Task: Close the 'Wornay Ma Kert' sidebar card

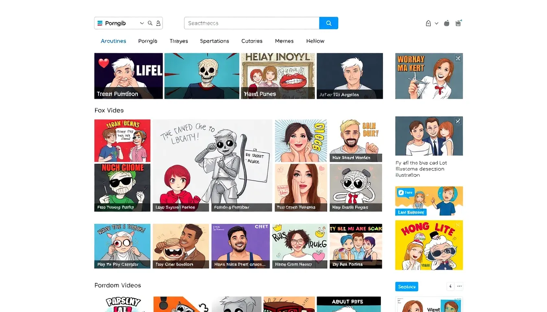Action: [x=458, y=58]
